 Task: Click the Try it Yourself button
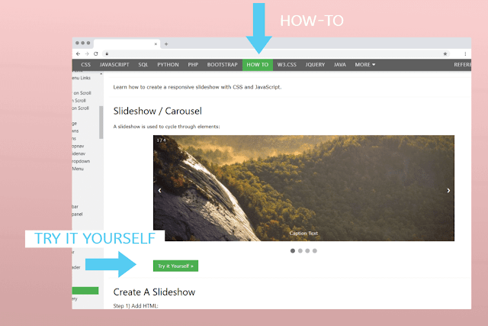(175, 266)
